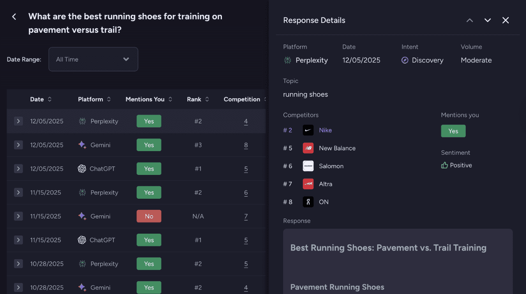Screen dimensions: 526x294
Task: Expand the 11/15/2025 Gemini row
Action: pos(18,216)
